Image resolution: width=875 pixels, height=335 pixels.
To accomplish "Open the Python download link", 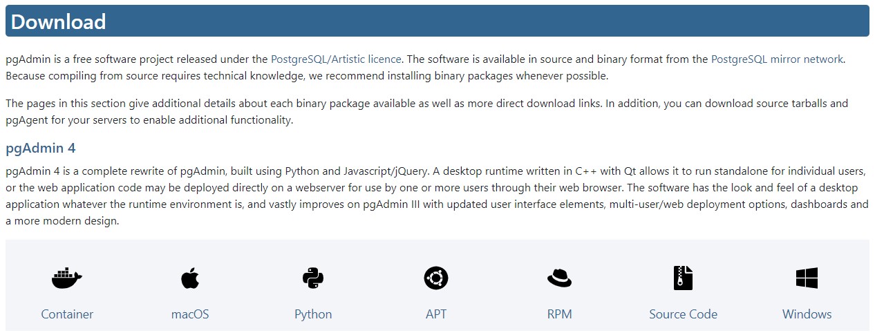I will 313,314.
